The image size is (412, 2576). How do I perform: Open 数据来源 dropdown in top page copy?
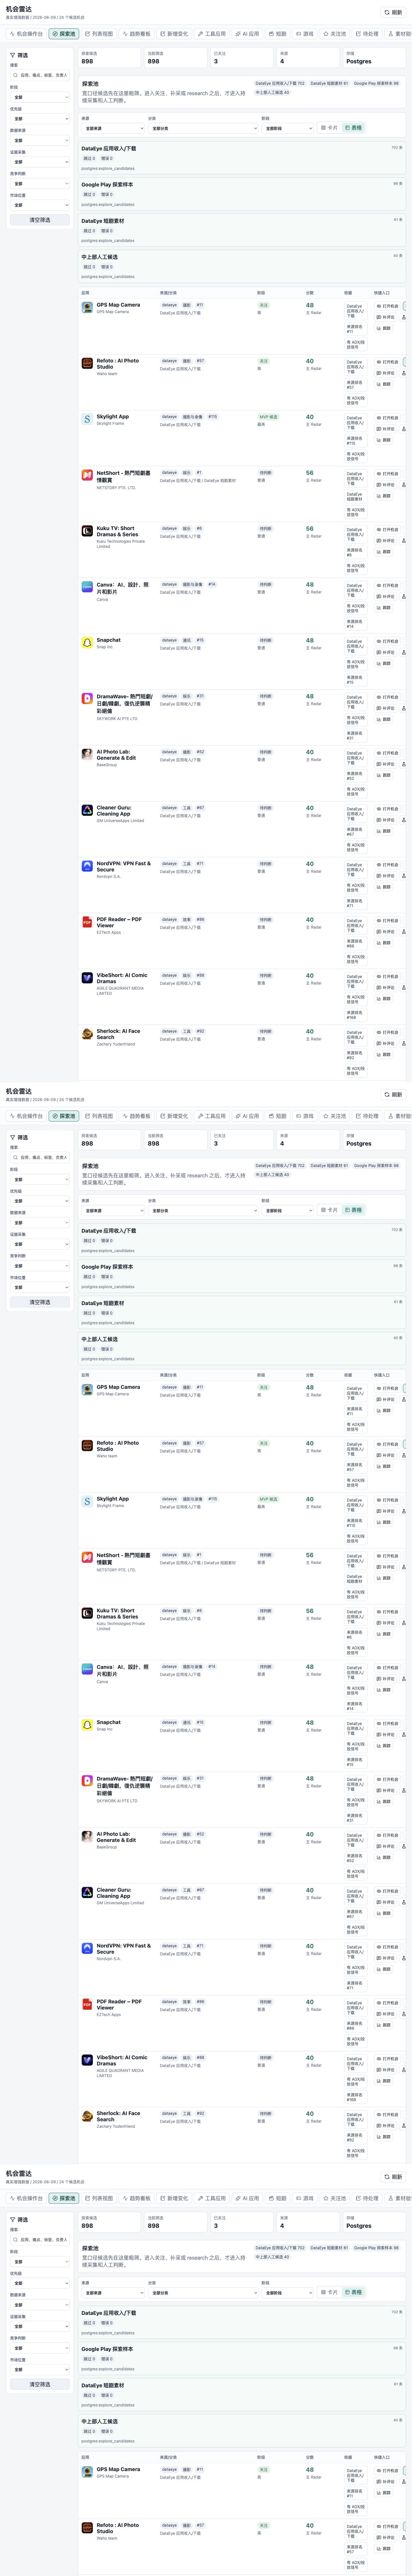(x=40, y=140)
